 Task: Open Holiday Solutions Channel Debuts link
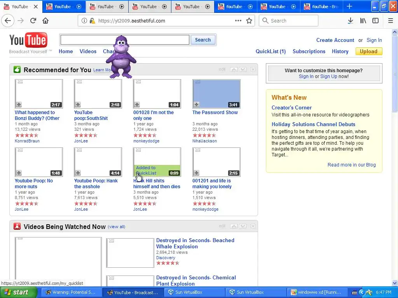click(314, 124)
